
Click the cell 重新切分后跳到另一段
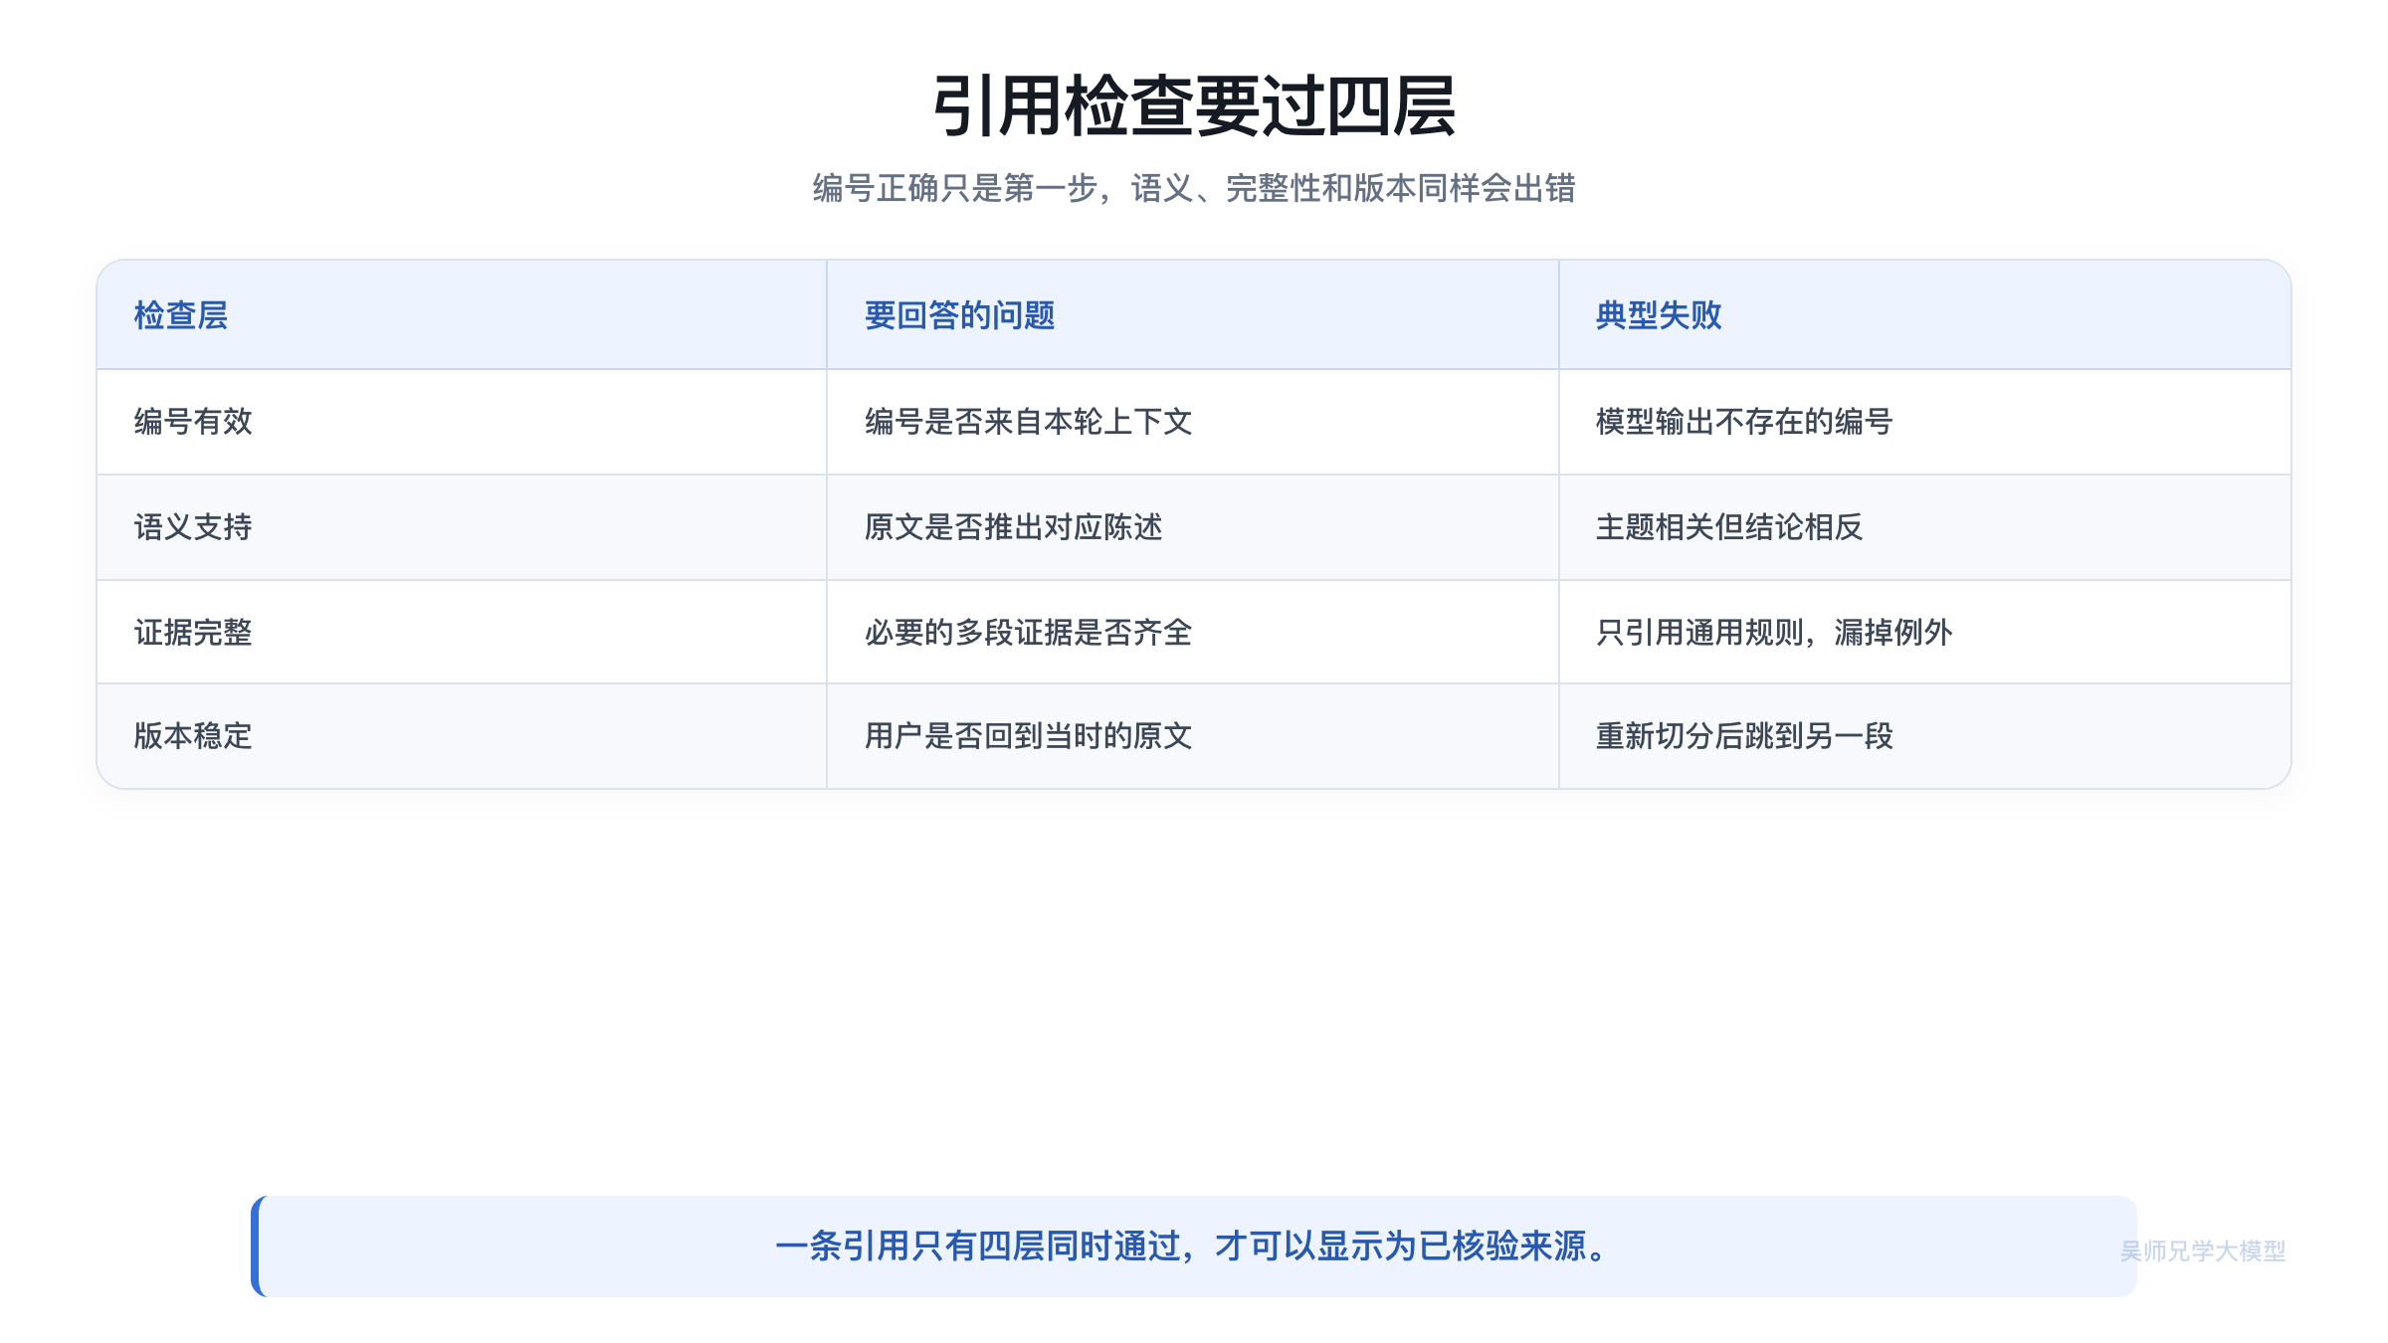[1925, 736]
